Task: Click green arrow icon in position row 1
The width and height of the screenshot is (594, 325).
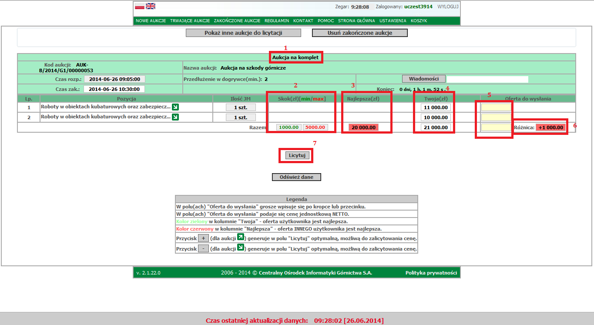Action: click(x=175, y=107)
